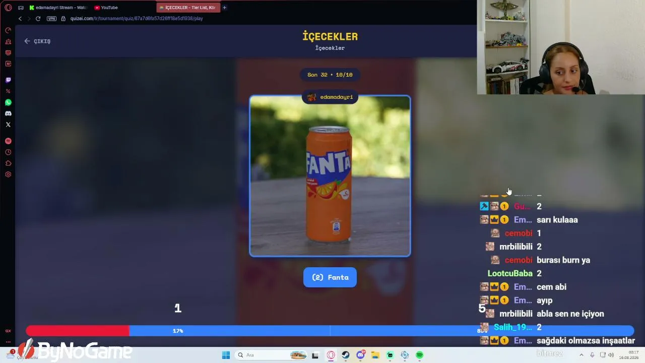Click the microphone tray icon
The height and width of the screenshot is (363, 645).
592,355
